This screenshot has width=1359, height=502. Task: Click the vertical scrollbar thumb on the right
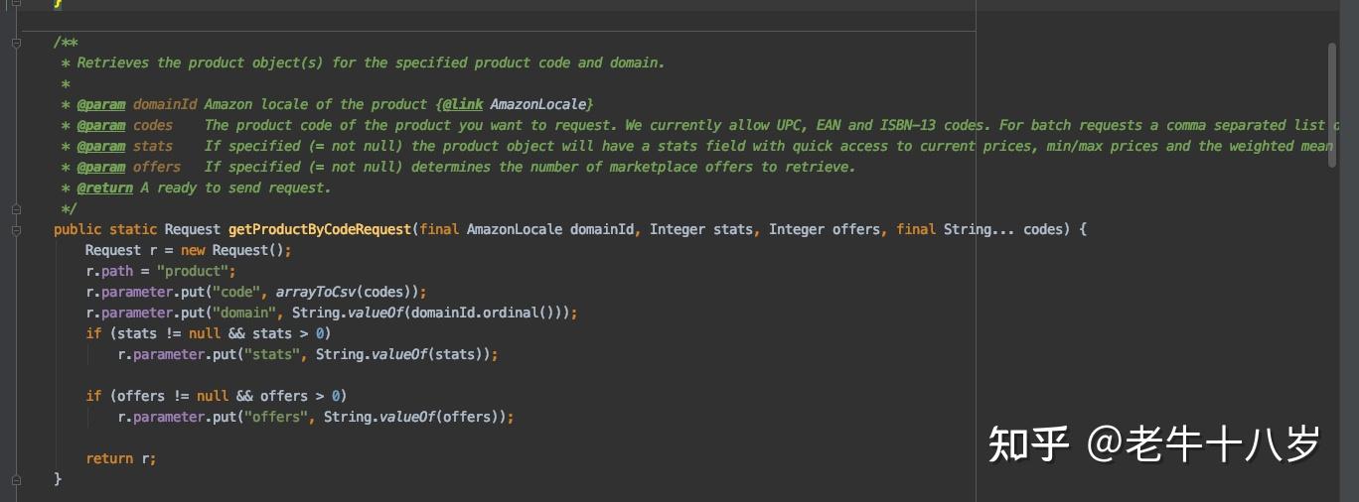pos(1332,104)
